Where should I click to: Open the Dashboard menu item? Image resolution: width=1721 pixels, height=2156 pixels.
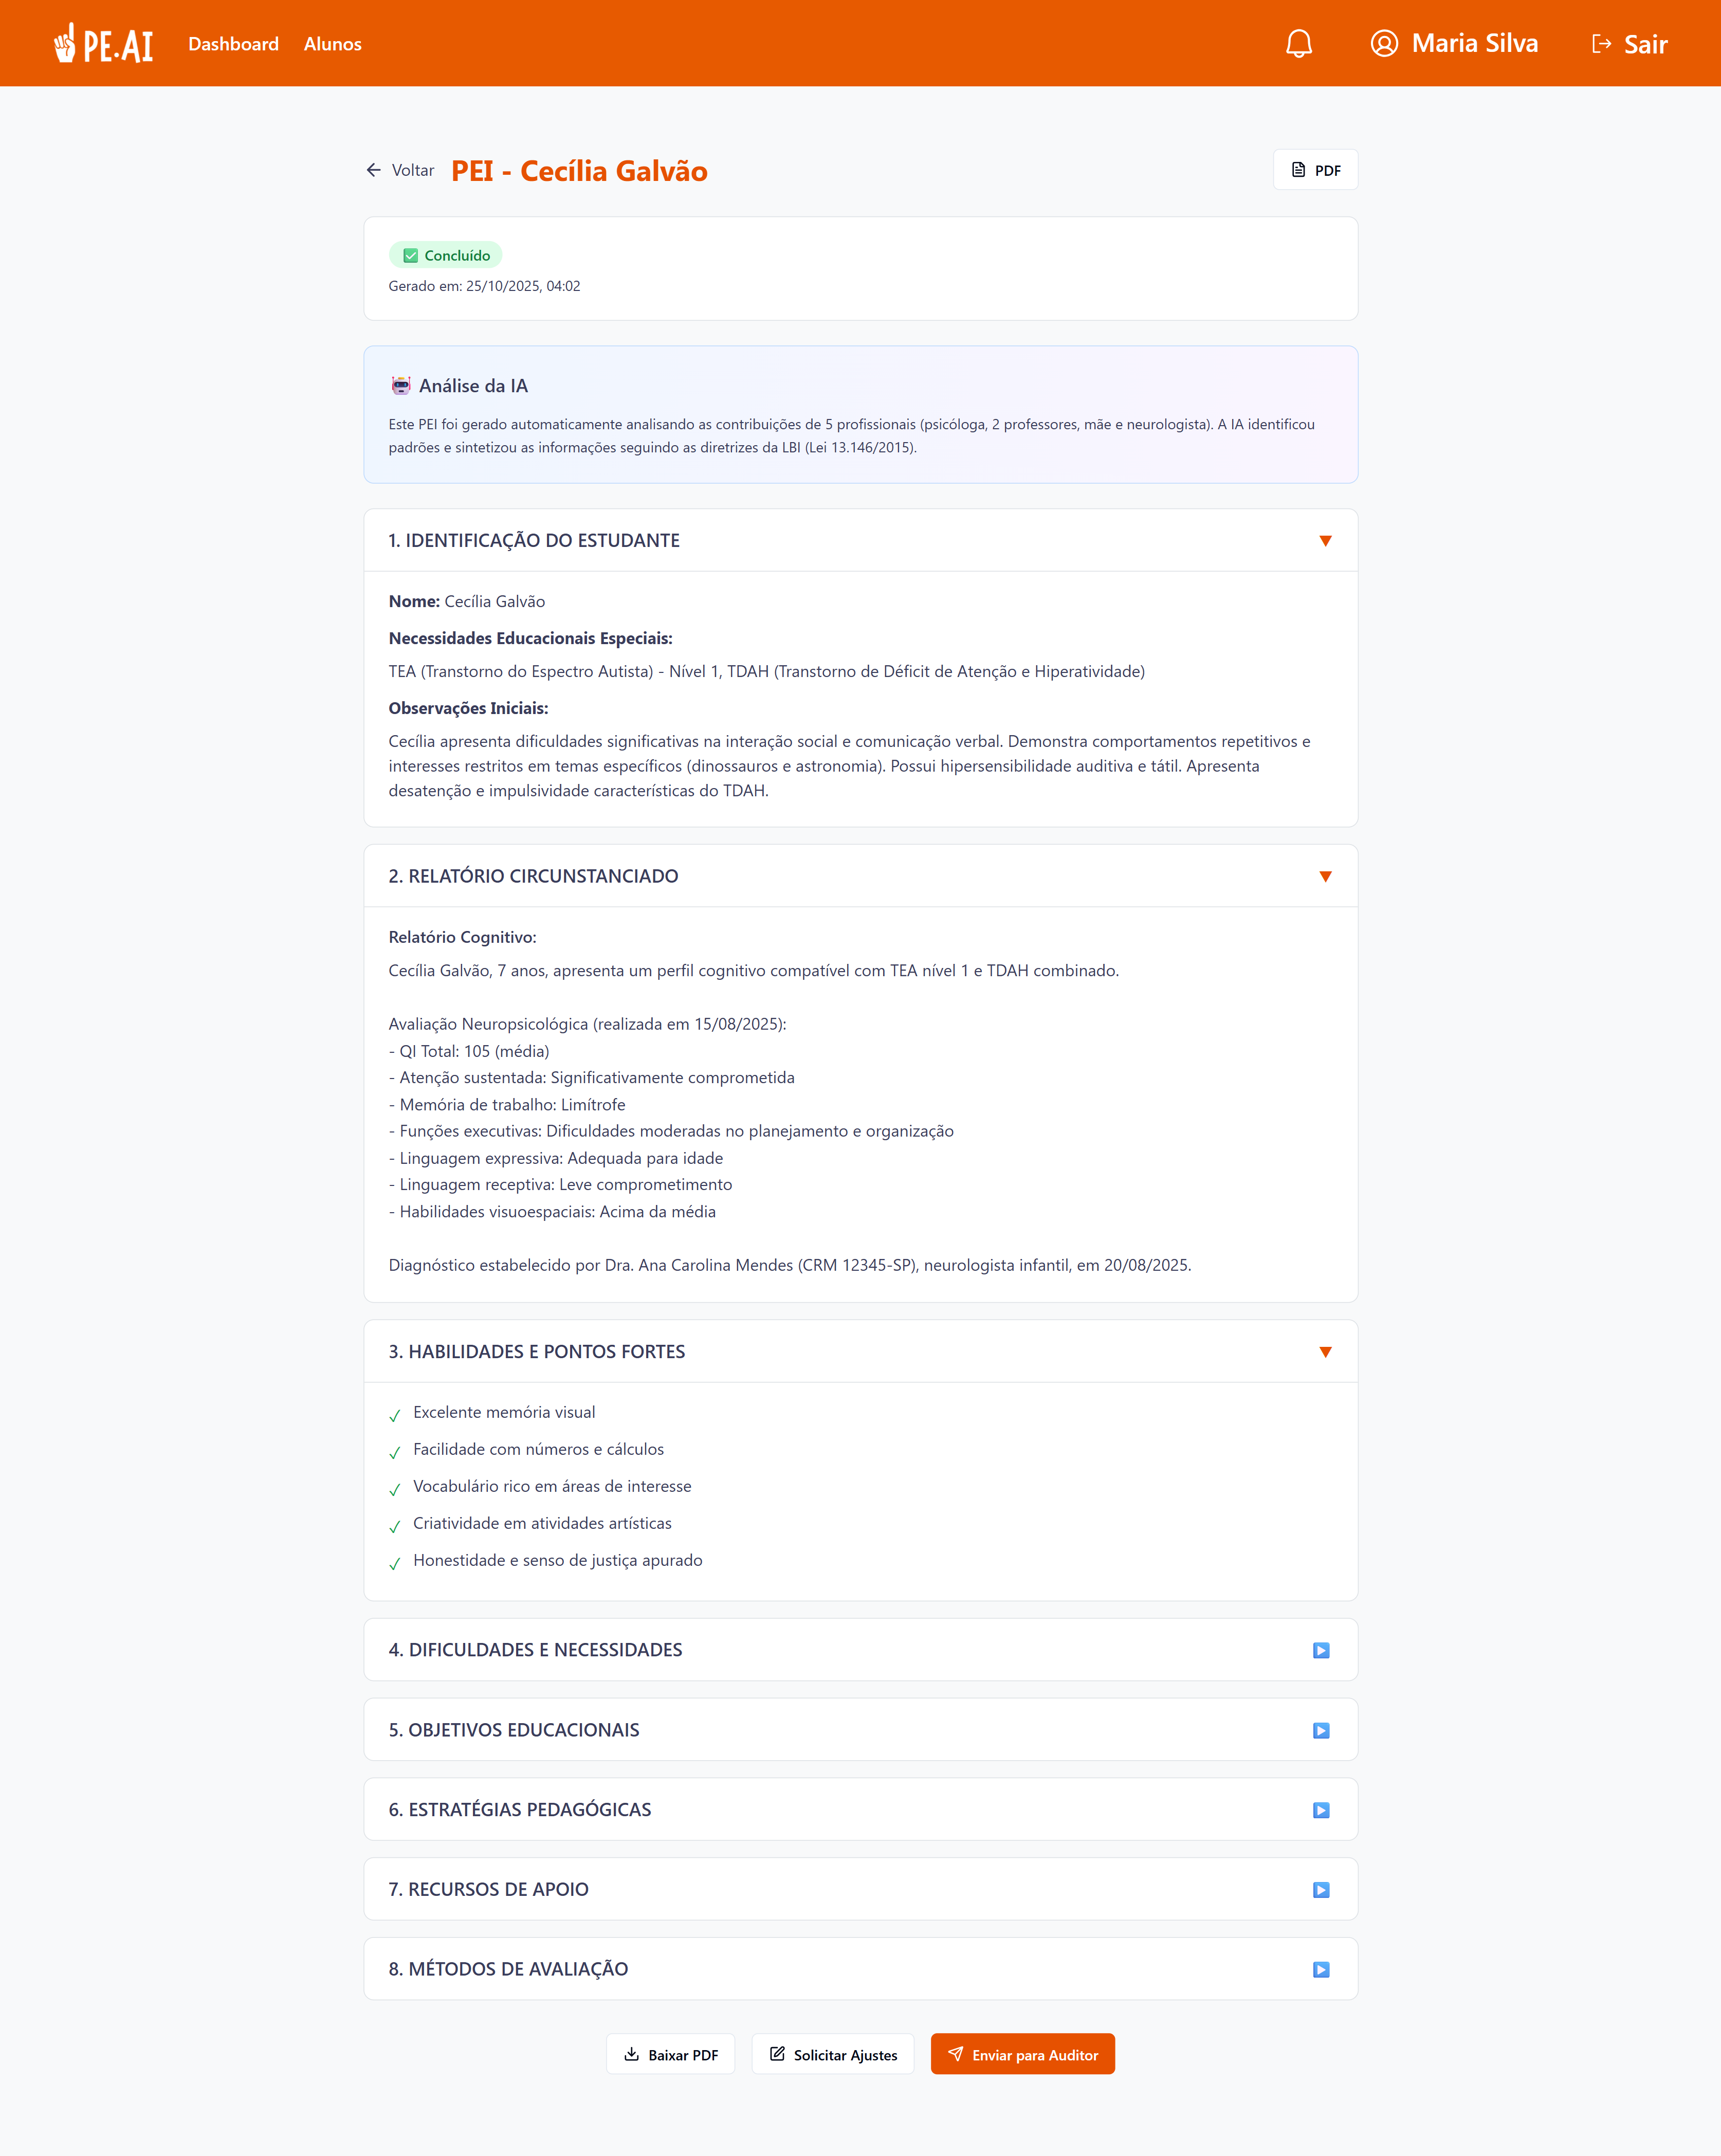pyautogui.click(x=233, y=44)
